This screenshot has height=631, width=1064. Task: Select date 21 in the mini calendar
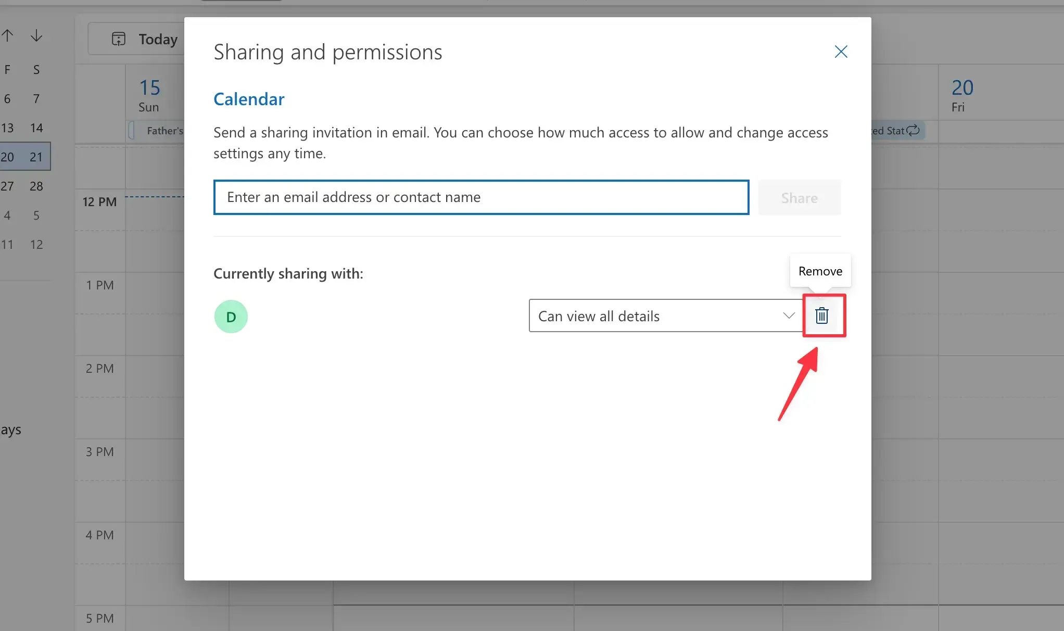click(x=36, y=157)
